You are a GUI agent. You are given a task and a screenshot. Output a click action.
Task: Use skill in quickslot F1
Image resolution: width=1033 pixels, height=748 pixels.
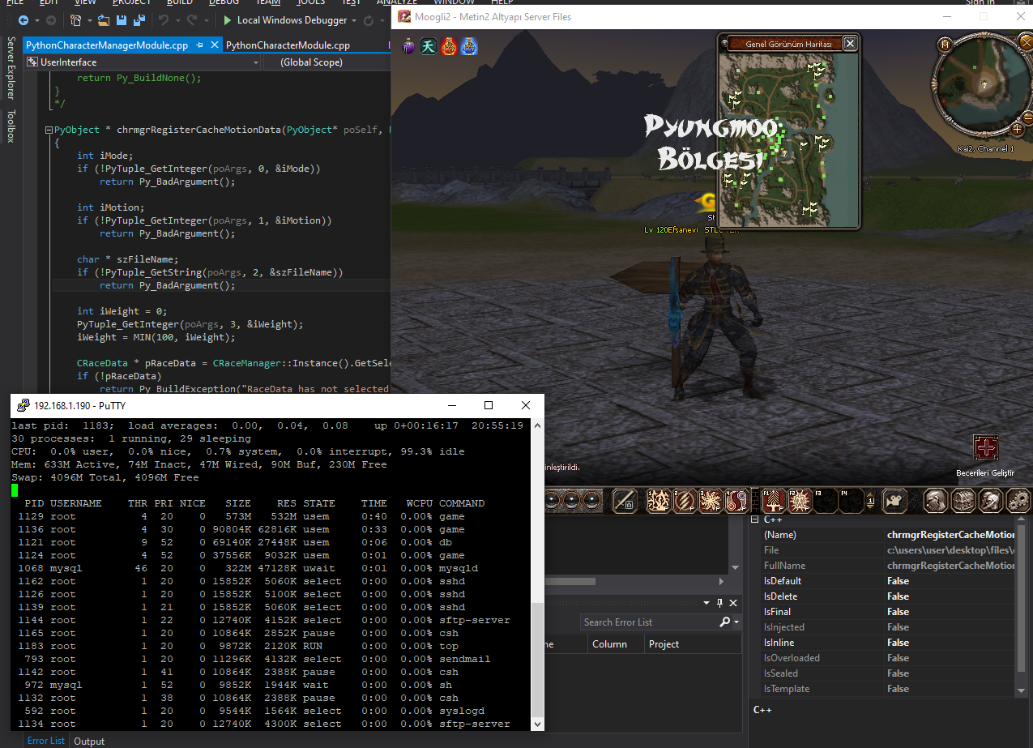pos(775,501)
